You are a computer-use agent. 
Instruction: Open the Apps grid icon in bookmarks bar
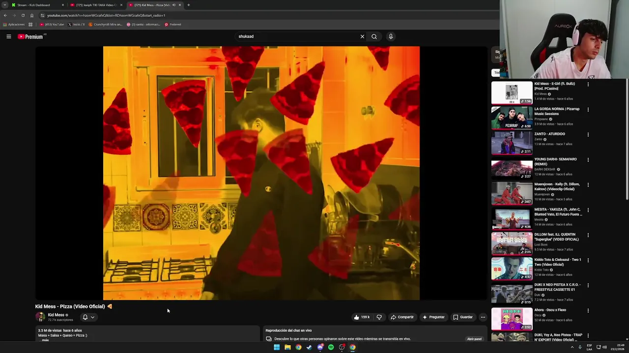click(30, 25)
